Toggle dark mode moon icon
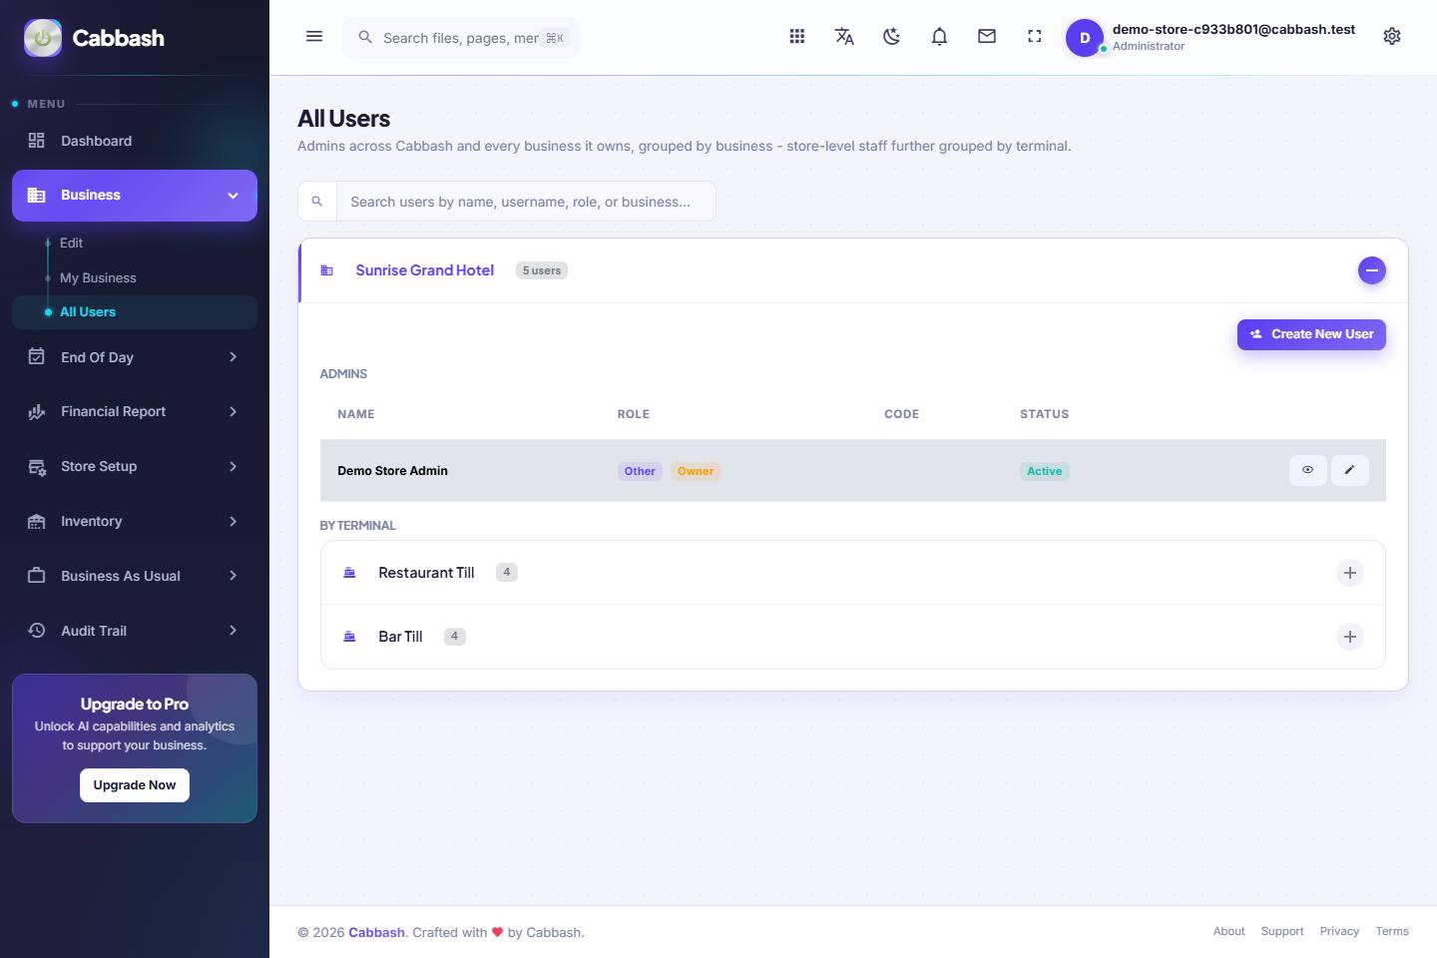Image resolution: width=1437 pixels, height=958 pixels. pos(892,37)
